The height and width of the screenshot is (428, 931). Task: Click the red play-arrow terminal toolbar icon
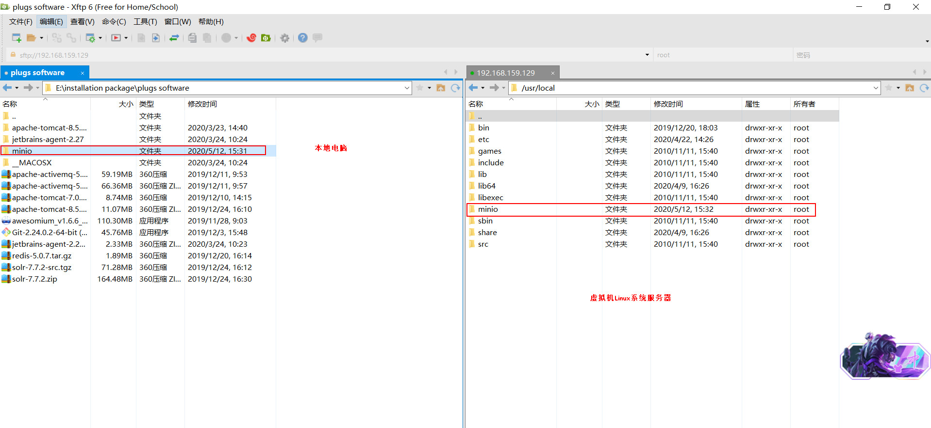point(116,38)
